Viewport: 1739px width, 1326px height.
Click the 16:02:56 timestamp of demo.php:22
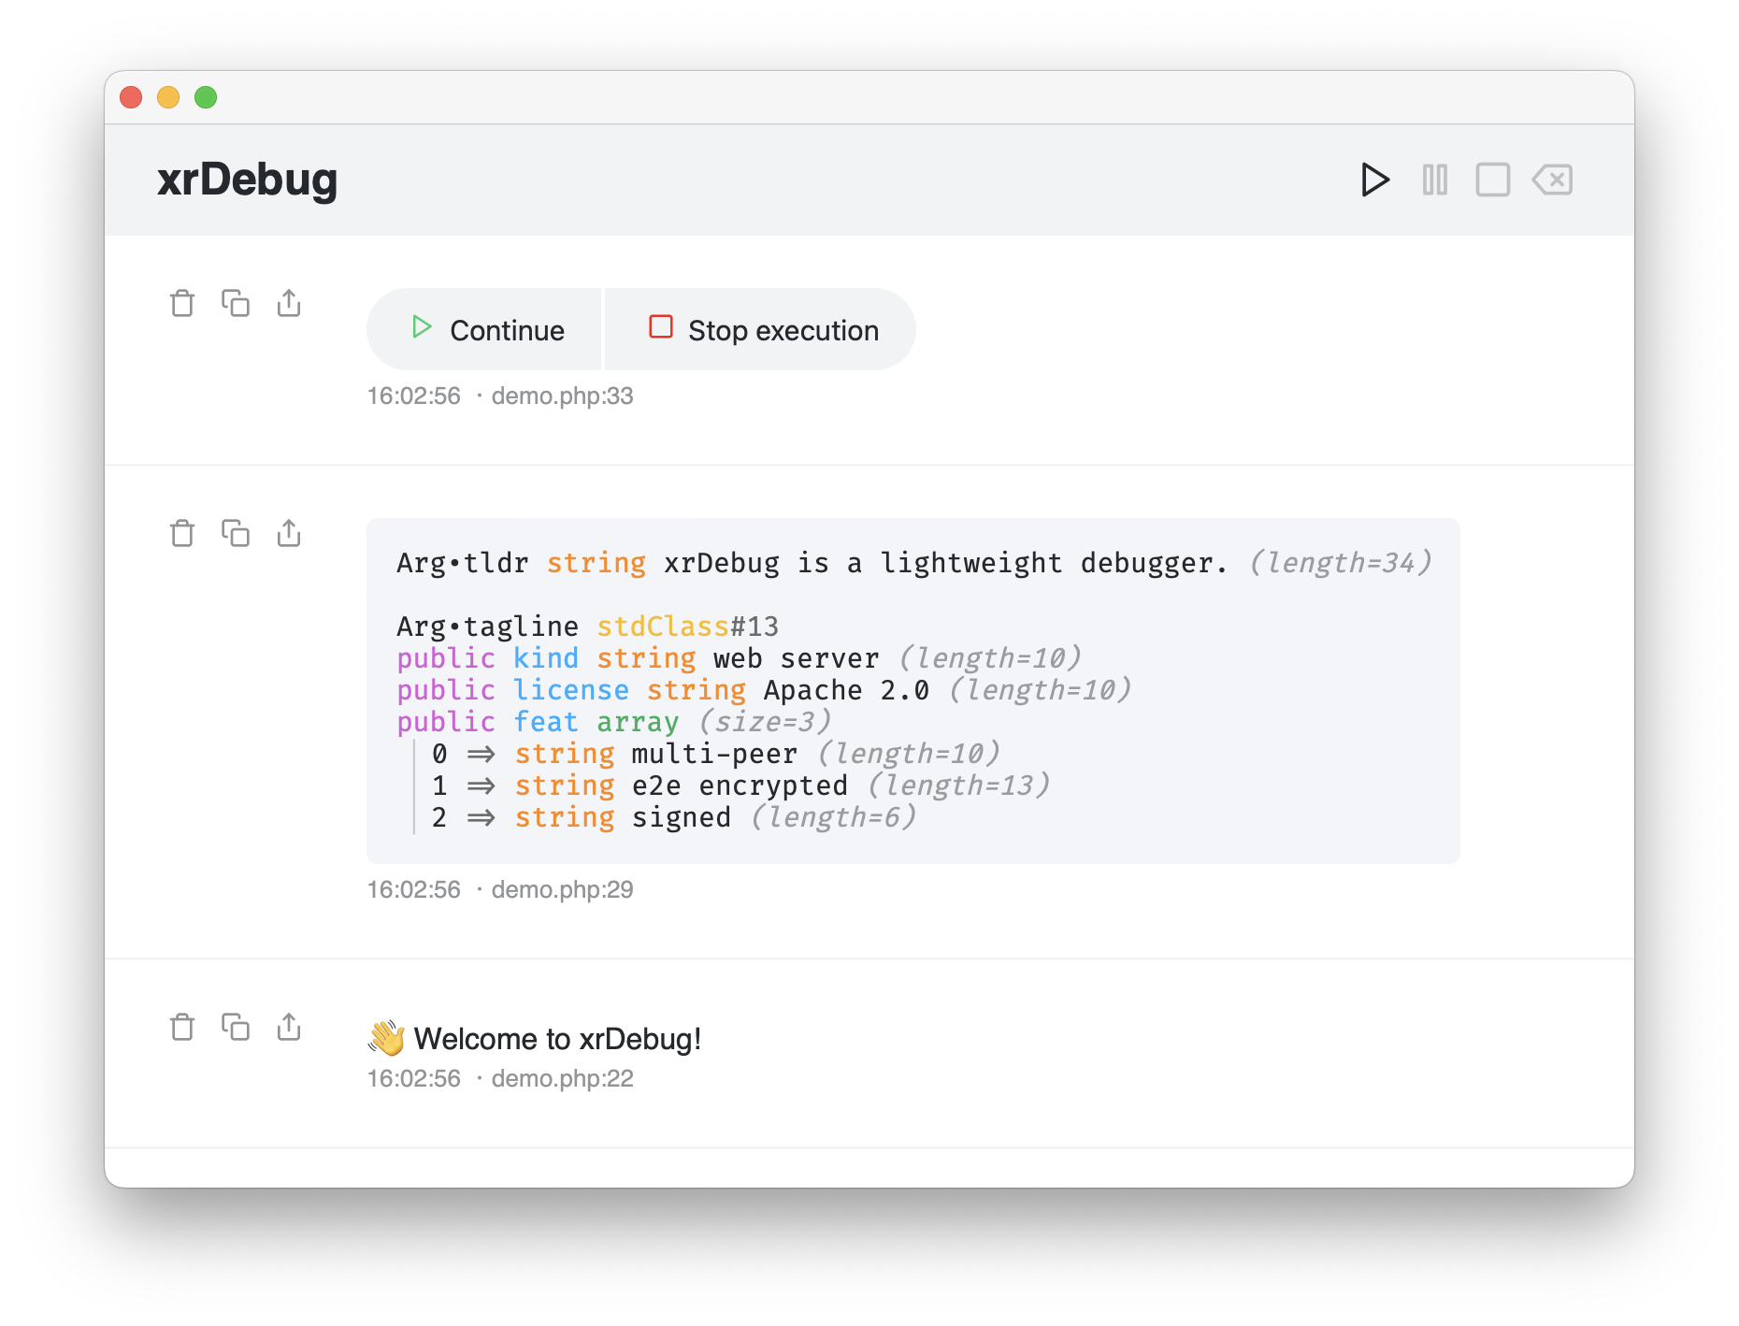click(x=413, y=1078)
